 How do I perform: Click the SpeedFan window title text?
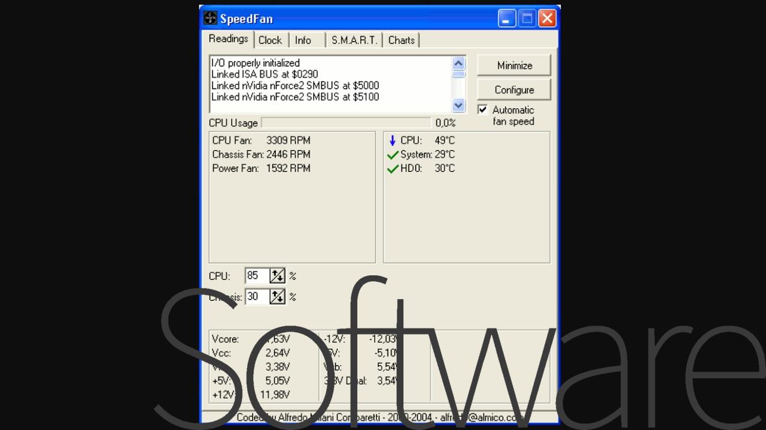click(246, 19)
